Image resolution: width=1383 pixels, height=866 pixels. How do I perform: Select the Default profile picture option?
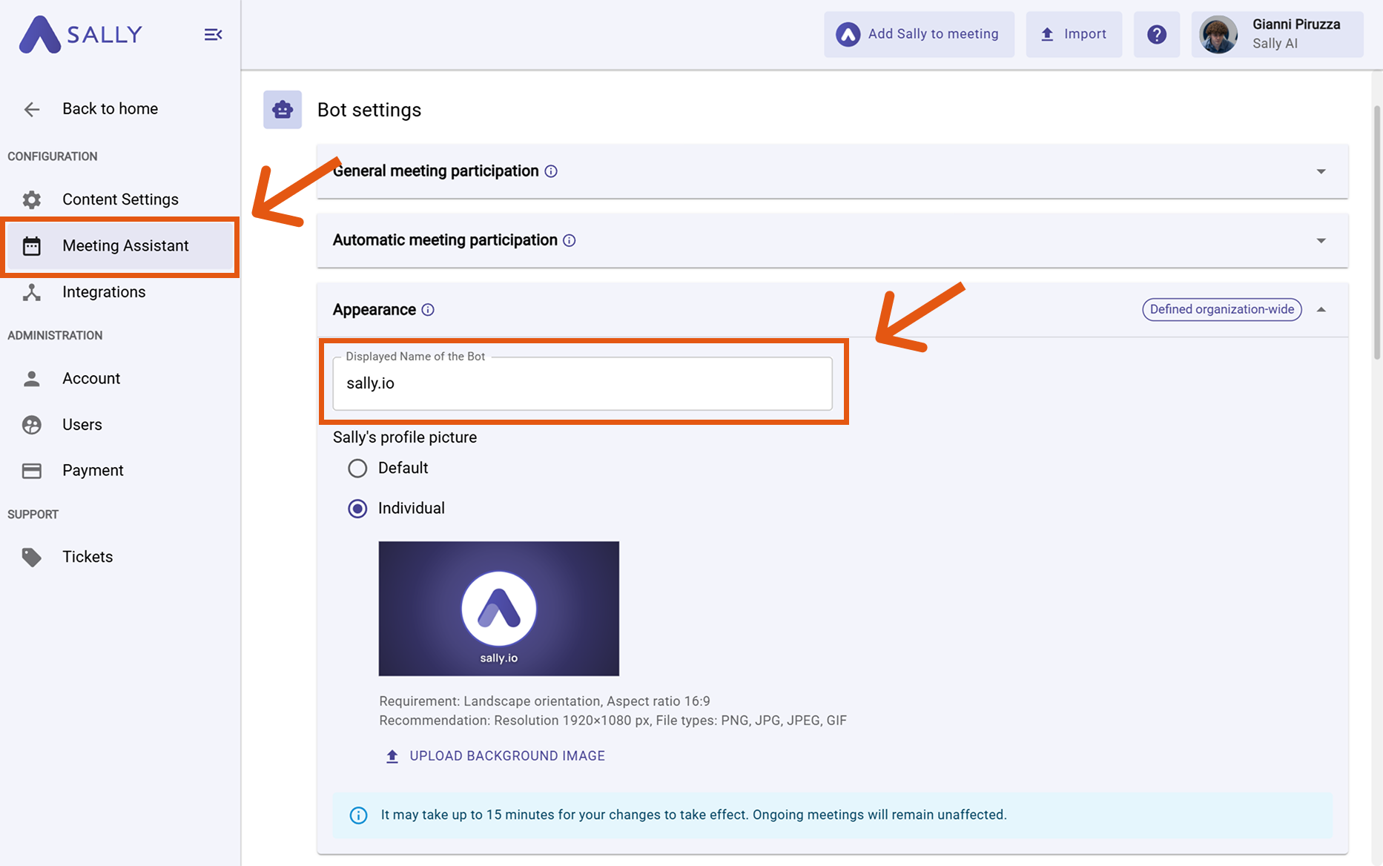coord(357,469)
